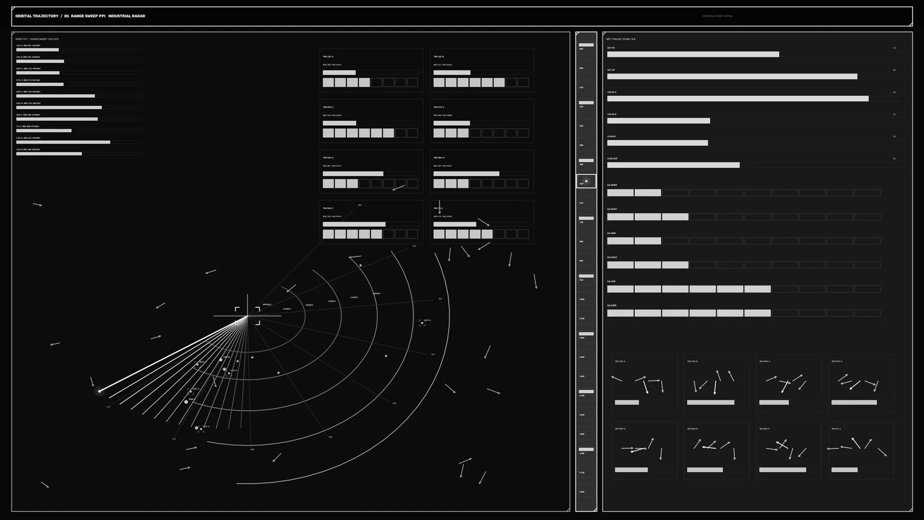Click the TRK SSO-P progress bar

pyautogui.click(x=371, y=224)
